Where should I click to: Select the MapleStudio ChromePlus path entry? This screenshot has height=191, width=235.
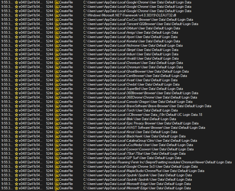144,171
